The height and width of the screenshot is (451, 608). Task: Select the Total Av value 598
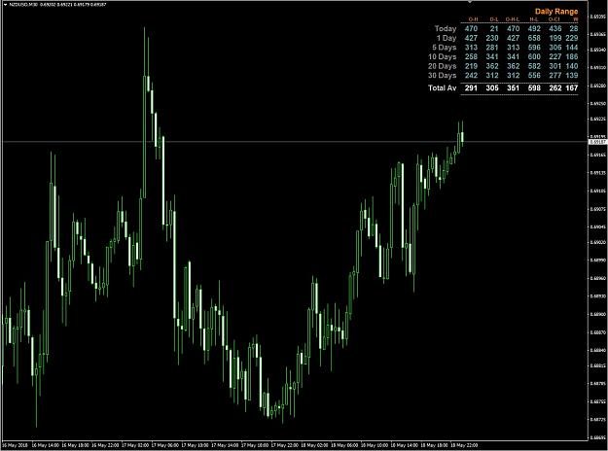[x=534, y=87]
